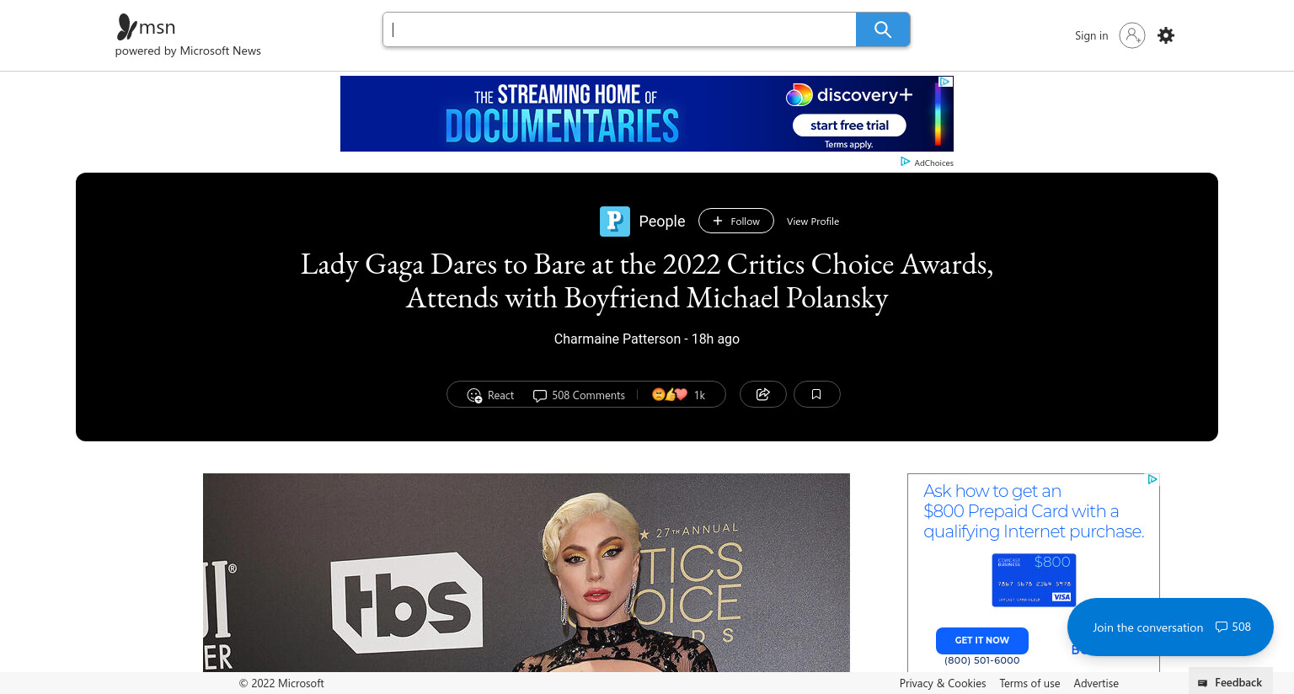This screenshot has width=1294, height=694.
Task: Click the Lady Gaga article photo
Action: (x=527, y=573)
